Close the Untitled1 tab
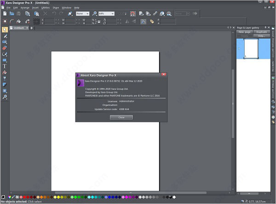The height and width of the screenshot is (204, 276). [27, 28]
